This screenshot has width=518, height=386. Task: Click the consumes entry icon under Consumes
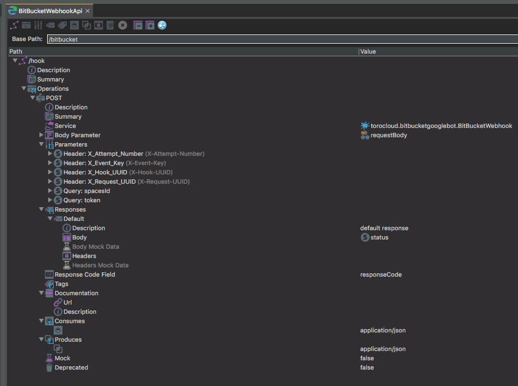pos(58,330)
